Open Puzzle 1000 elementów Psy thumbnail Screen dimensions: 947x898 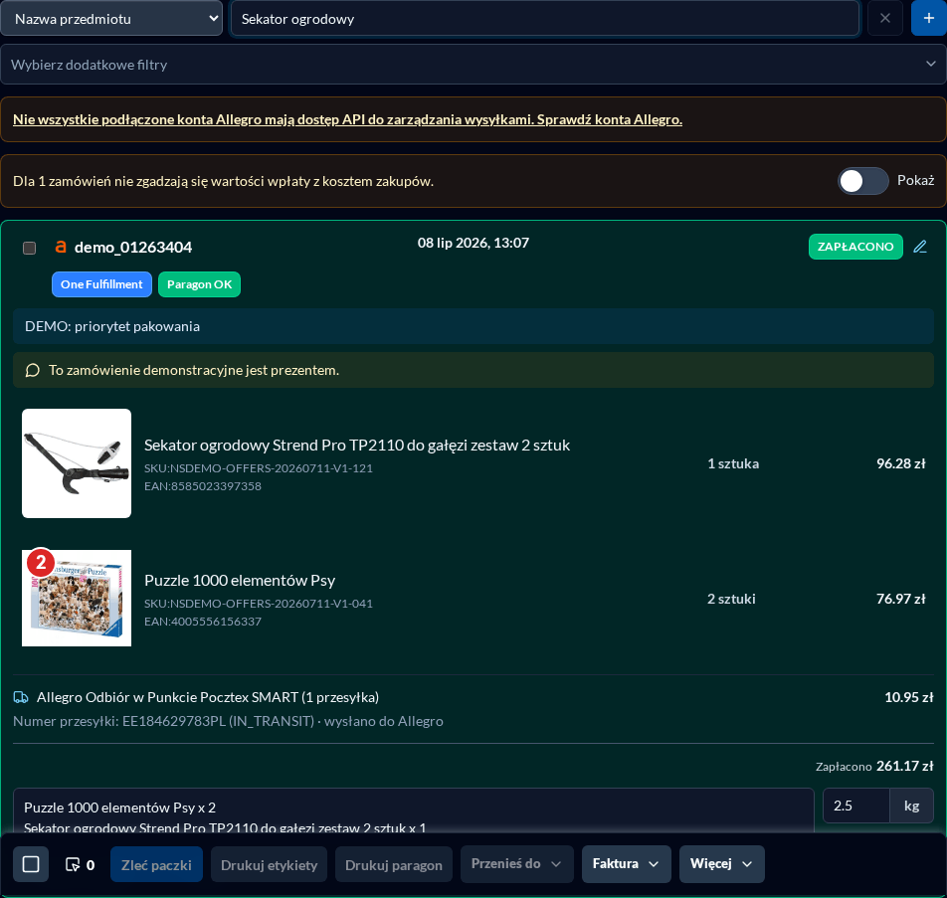click(77, 598)
